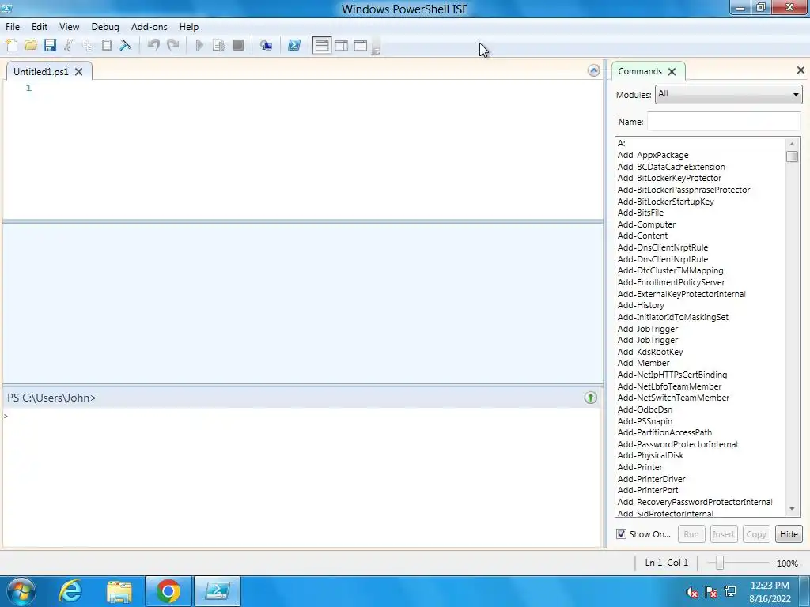Select Add-OdbcDsn command
The height and width of the screenshot is (607, 810).
(x=645, y=409)
